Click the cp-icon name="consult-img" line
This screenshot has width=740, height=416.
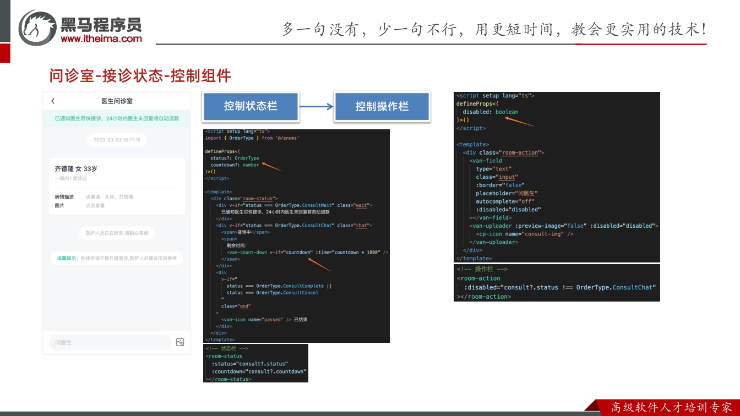pos(525,234)
